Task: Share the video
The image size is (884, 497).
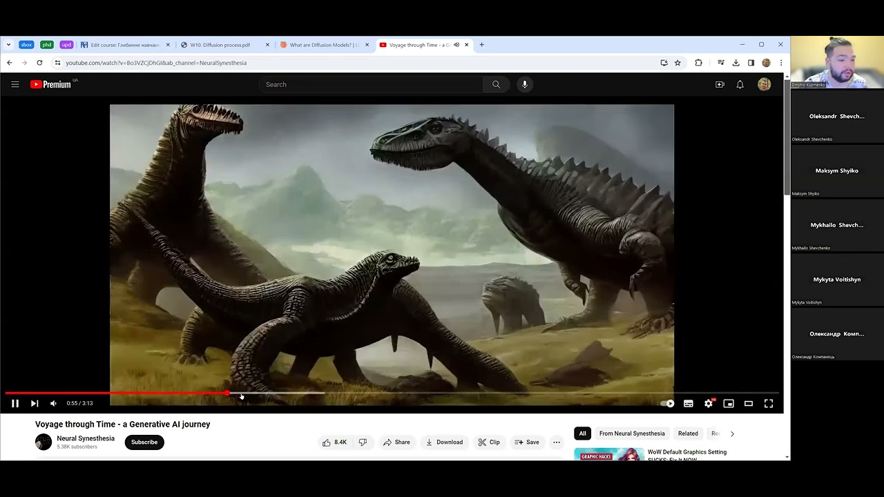Action: 396,442
